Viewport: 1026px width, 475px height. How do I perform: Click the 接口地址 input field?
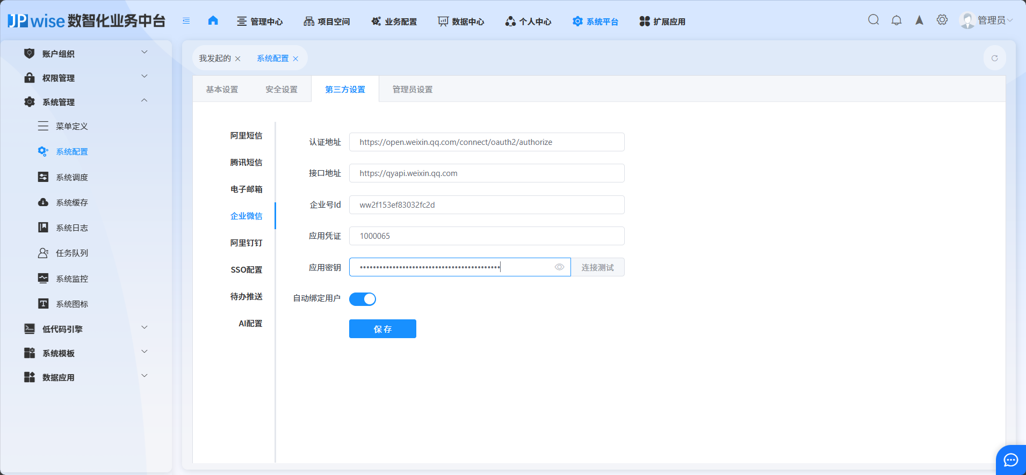(x=487, y=173)
